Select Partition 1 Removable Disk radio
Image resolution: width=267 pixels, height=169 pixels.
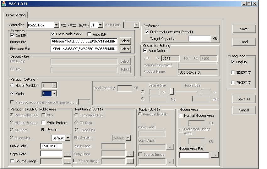[x=12, y=115]
